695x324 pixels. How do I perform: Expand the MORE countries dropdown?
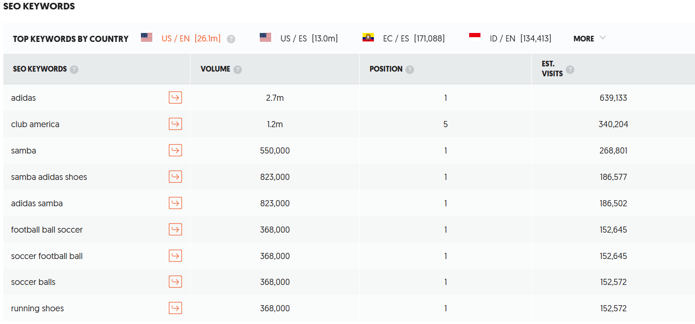(589, 39)
